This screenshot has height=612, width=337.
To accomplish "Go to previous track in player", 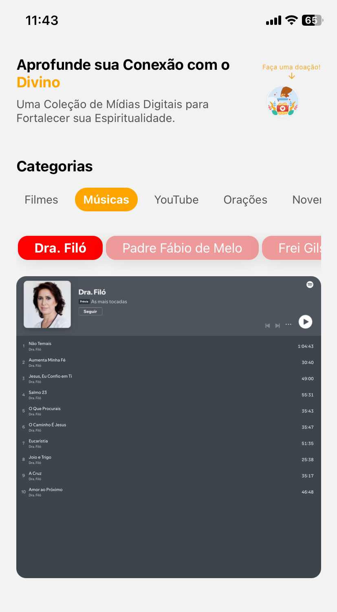I will [x=268, y=326].
